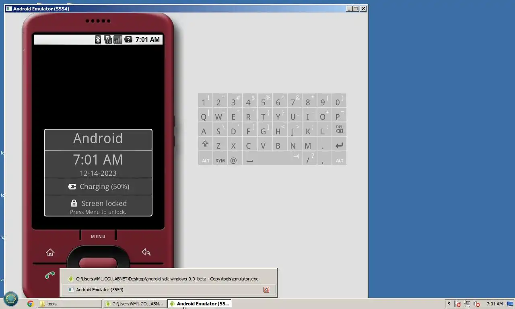Screen dimensions: 515x309
Task: Open the Start button orb
Action: pos(11,299)
